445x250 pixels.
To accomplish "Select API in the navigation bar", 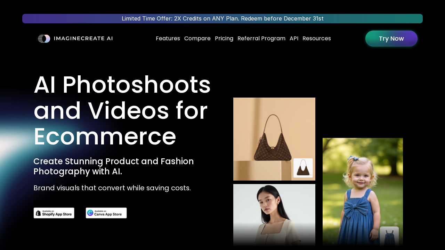I will [294, 39].
